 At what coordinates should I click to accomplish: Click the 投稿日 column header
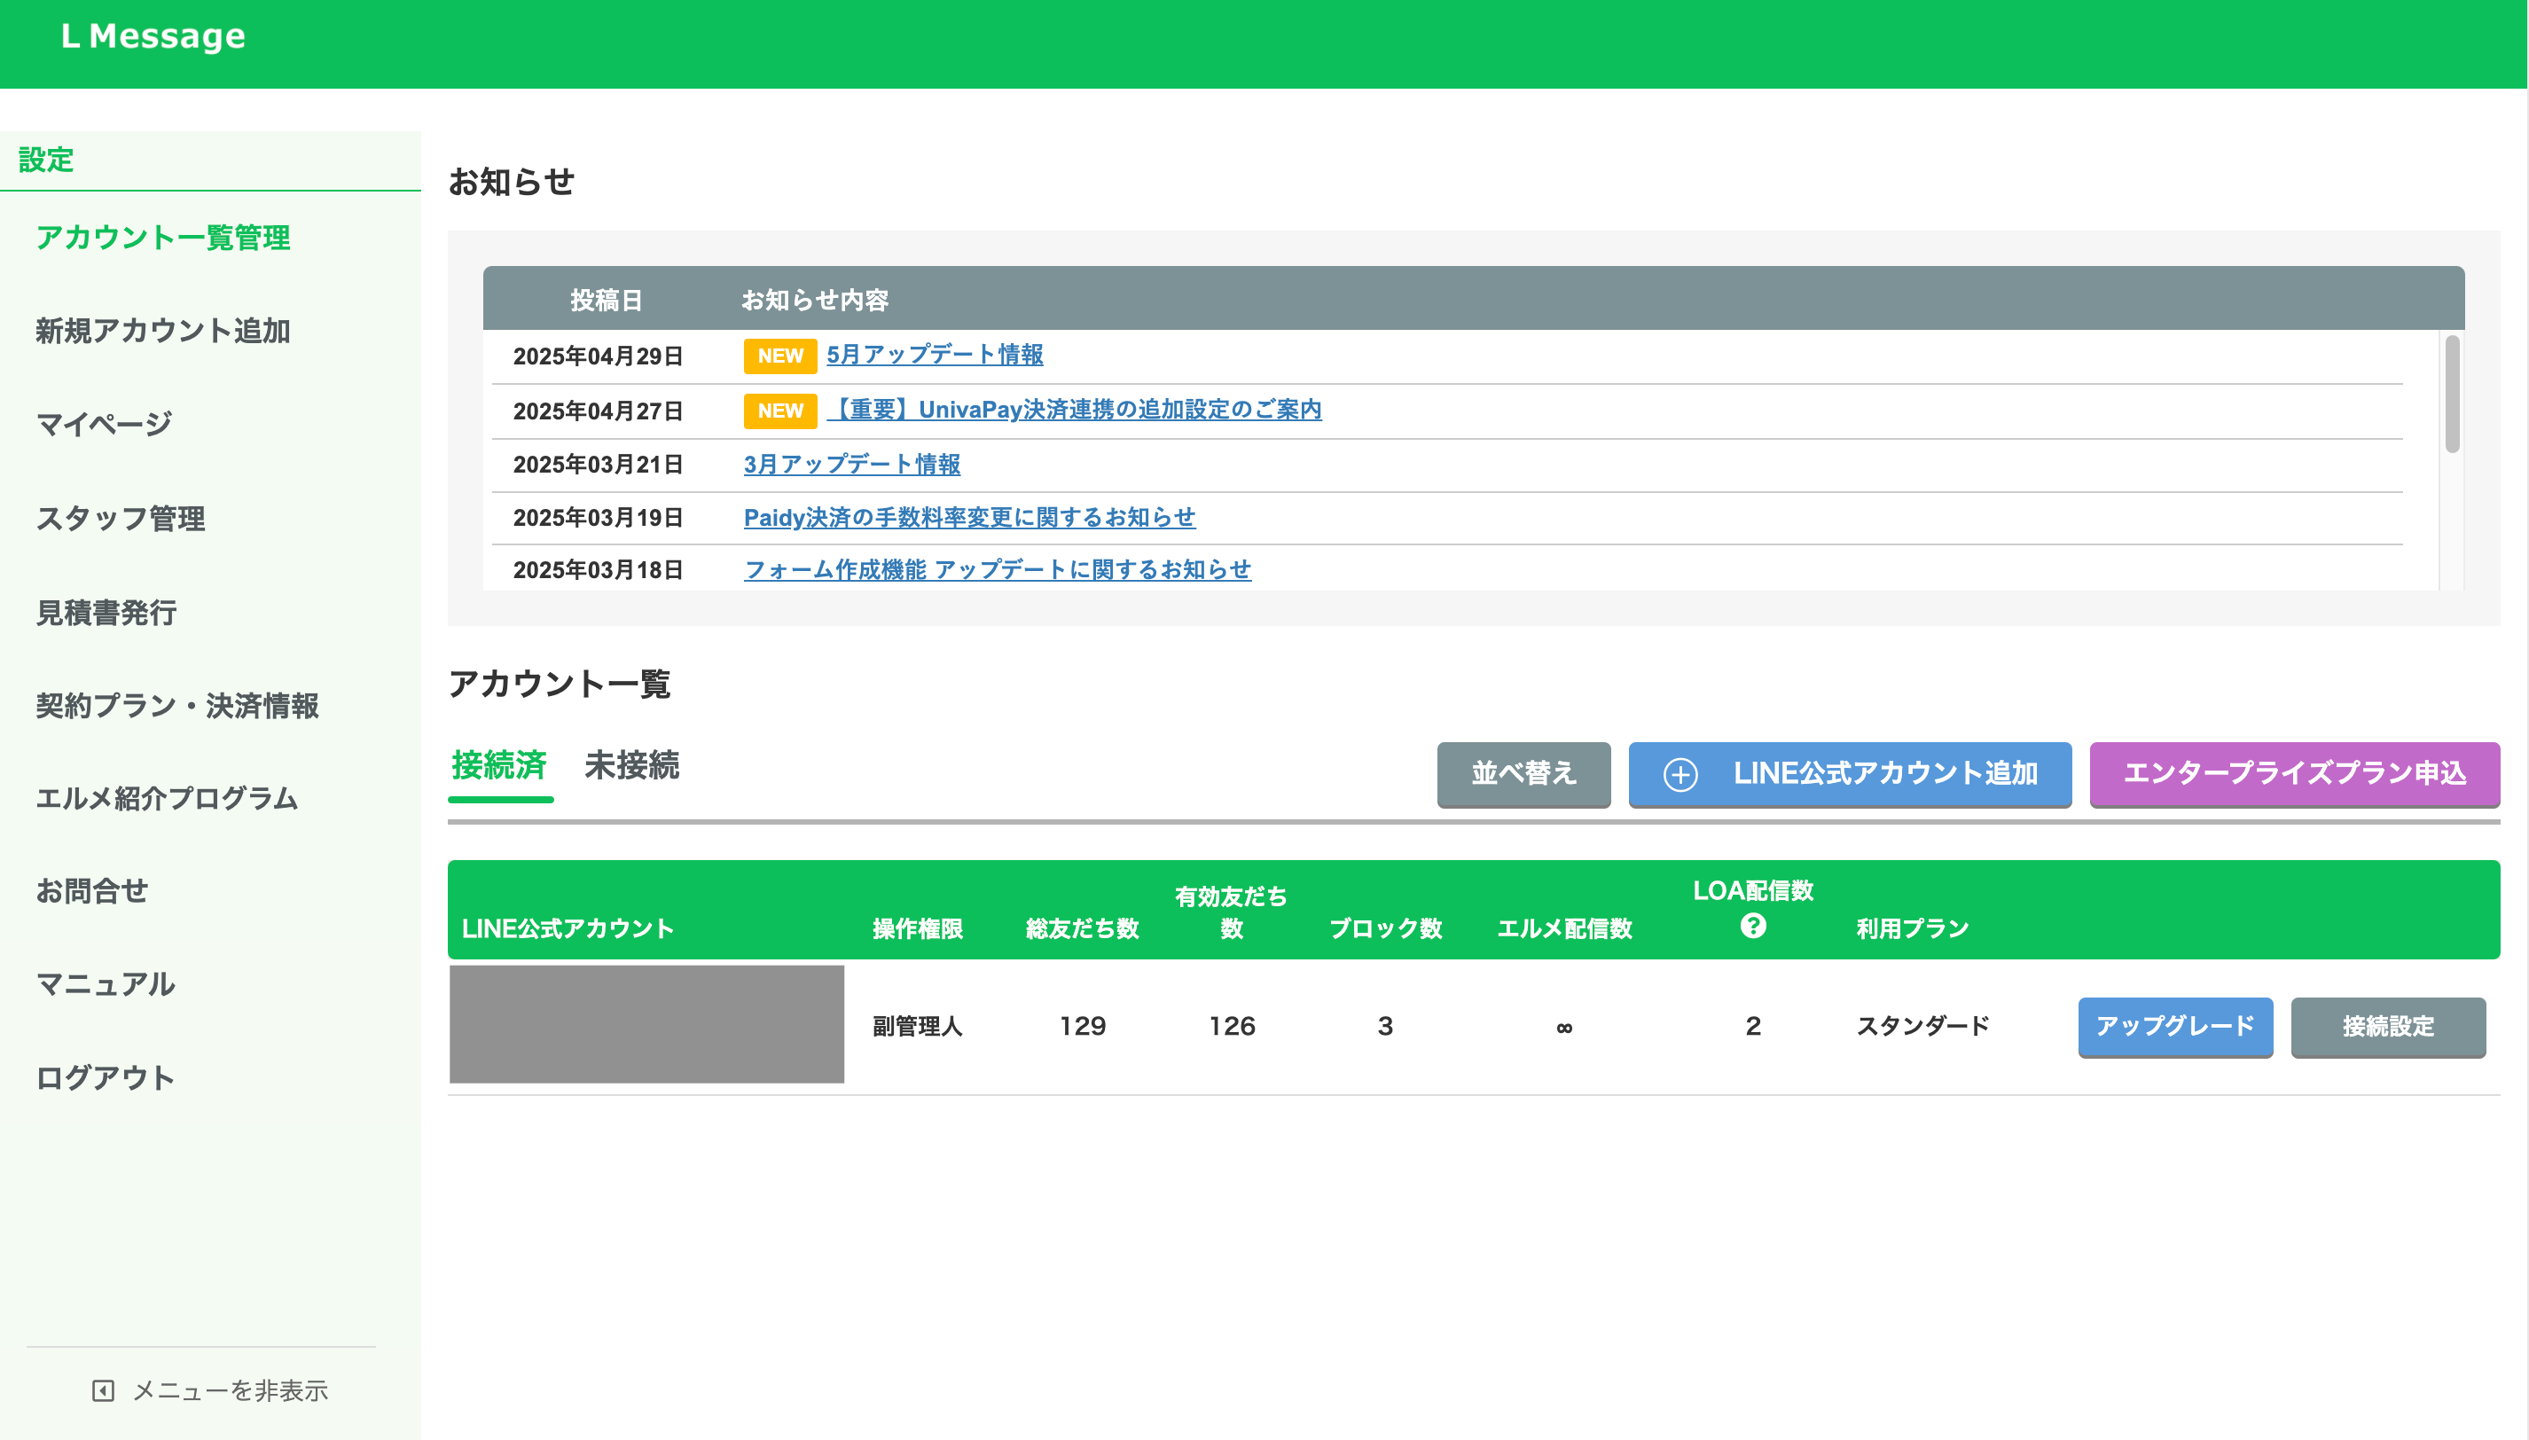[x=606, y=300]
